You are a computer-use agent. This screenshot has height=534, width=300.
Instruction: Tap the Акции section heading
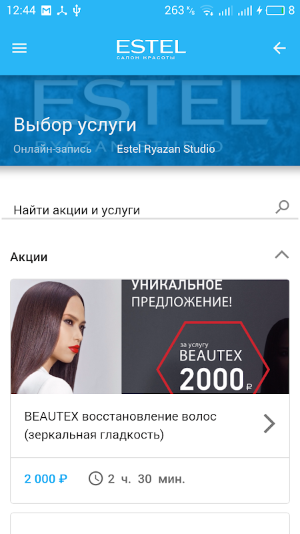coord(29,257)
